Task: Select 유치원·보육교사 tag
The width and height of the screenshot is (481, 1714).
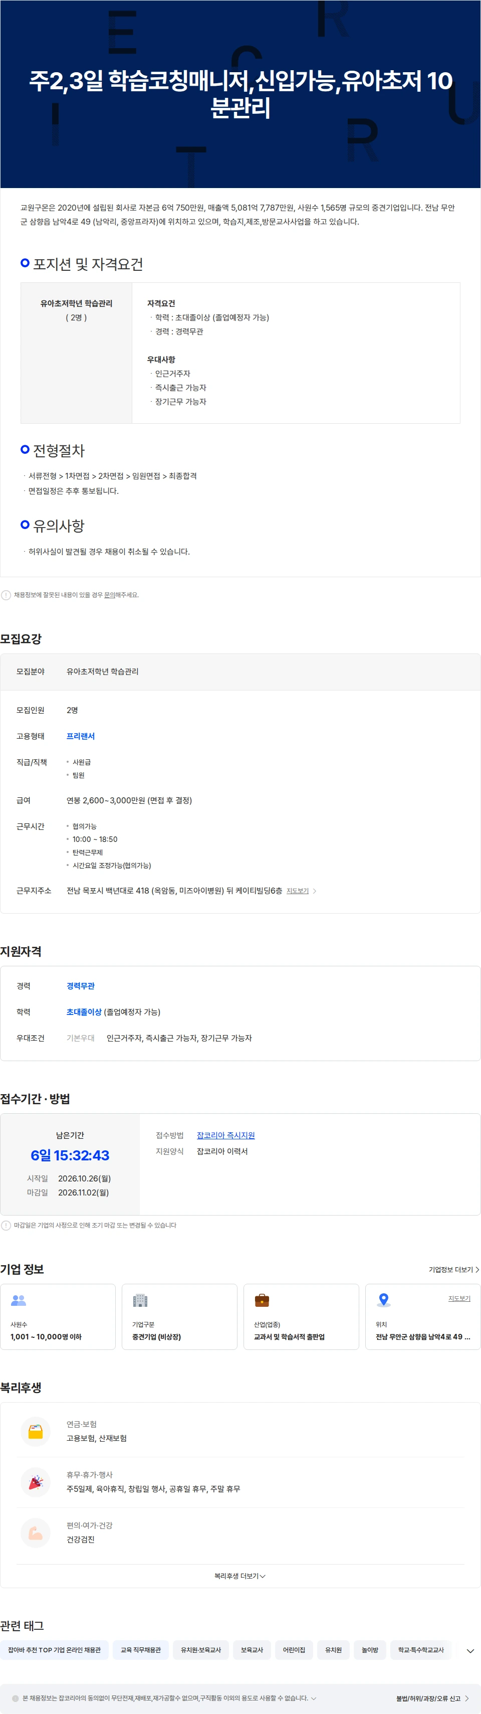Action: point(200,1650)
